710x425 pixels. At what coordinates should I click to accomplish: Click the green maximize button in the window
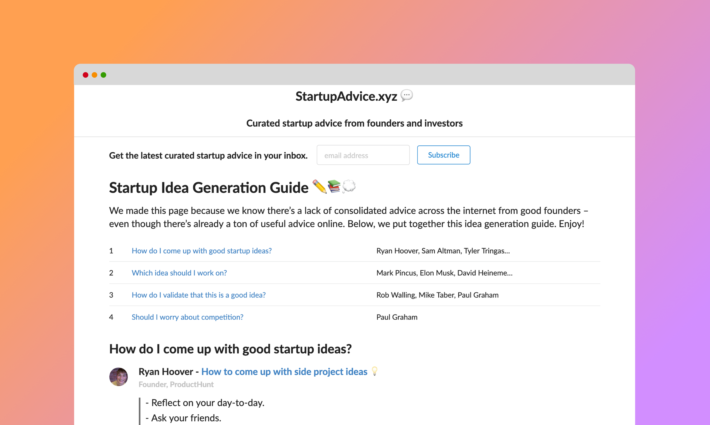(103, 75)
